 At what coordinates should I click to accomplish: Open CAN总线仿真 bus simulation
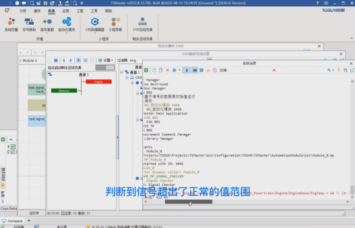142,25
